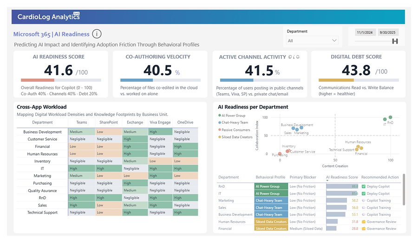Select the Purchasing point on the scatter chart
The width and height of the screenshot is (418, 243).
pyautogui.click(x=280, y=154)
